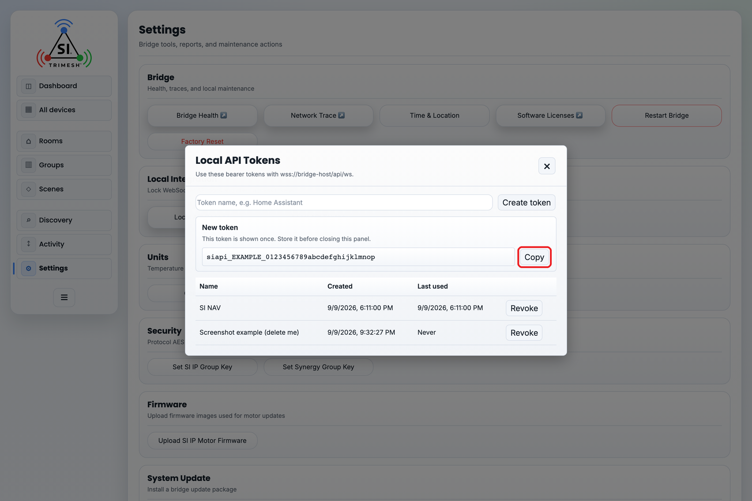The image size is (752, 501).
Task: Collapse sidebar with hamburger menu icon
Action: [64, 297]
